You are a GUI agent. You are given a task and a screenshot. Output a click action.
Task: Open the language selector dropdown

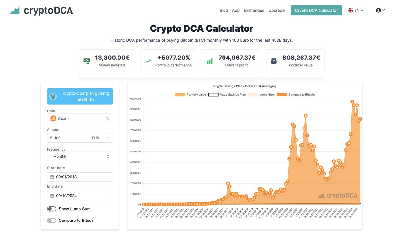[x=356, y=10]
